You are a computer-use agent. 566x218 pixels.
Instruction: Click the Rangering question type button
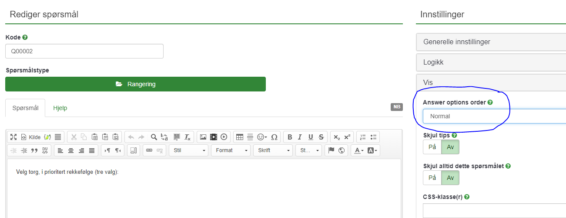(135, 84)
